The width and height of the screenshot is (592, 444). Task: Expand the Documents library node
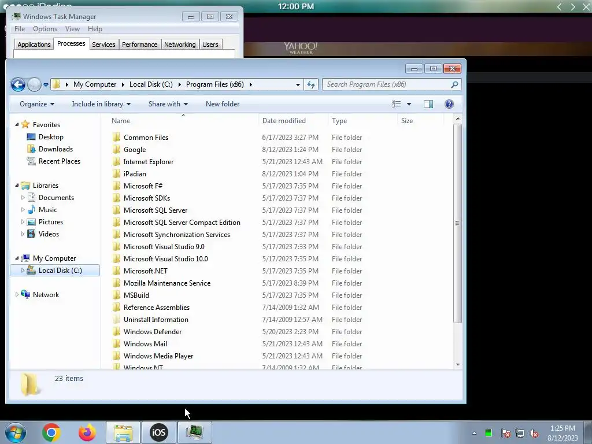tap(23, 198)
